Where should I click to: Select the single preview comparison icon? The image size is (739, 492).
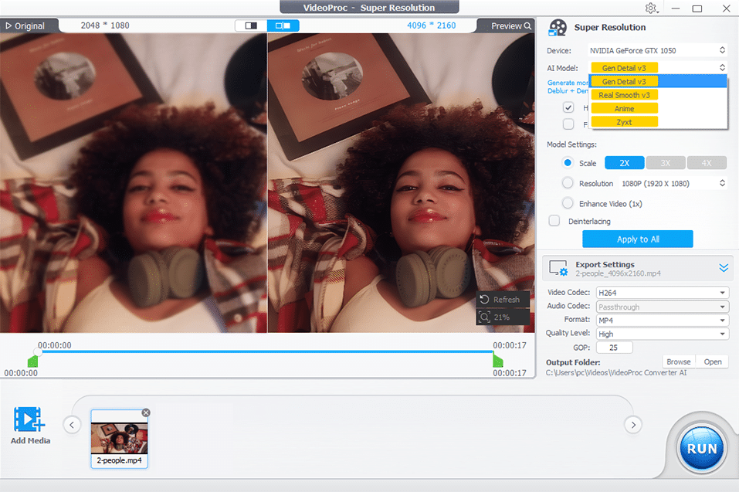(250, 25)
